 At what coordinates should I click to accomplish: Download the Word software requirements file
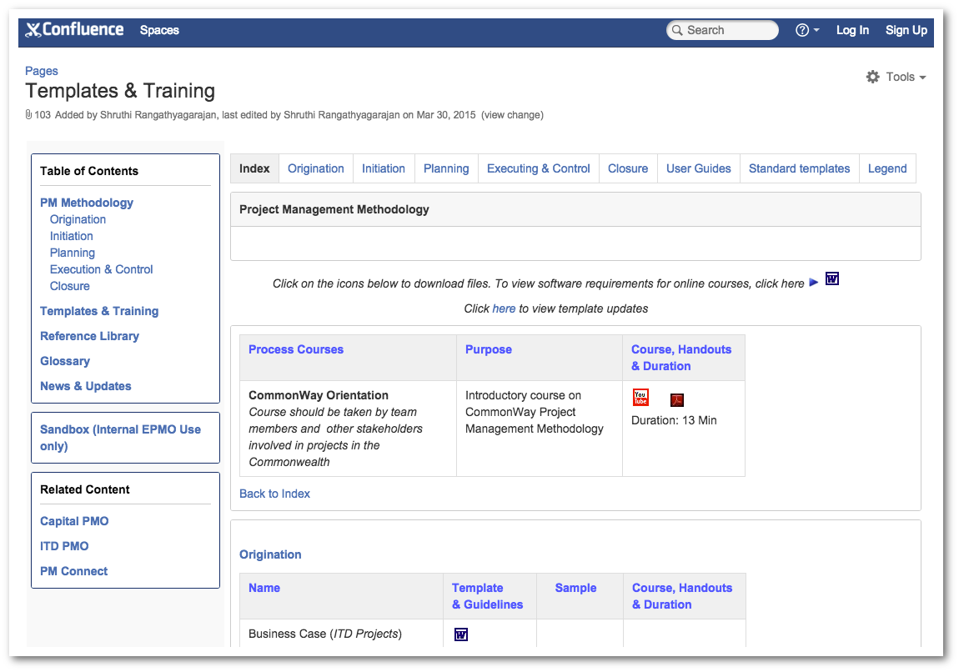[831, 278]
